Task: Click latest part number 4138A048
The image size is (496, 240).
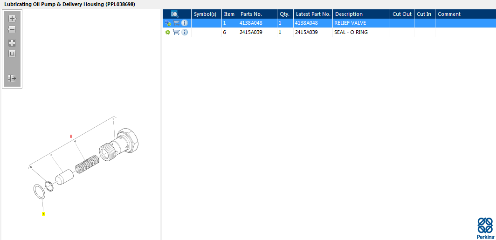Action: coord(307,23)
